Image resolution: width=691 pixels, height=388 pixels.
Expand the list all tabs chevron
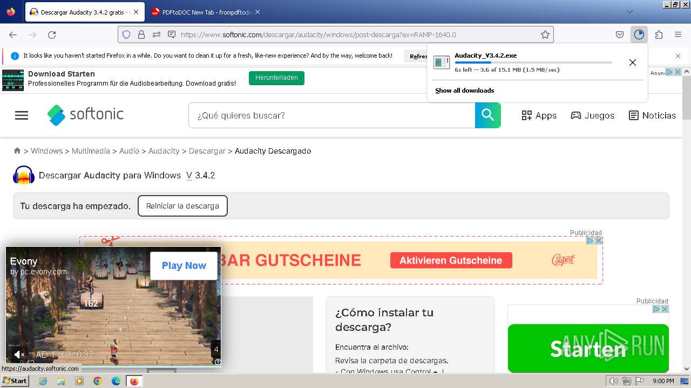(629, 12)
